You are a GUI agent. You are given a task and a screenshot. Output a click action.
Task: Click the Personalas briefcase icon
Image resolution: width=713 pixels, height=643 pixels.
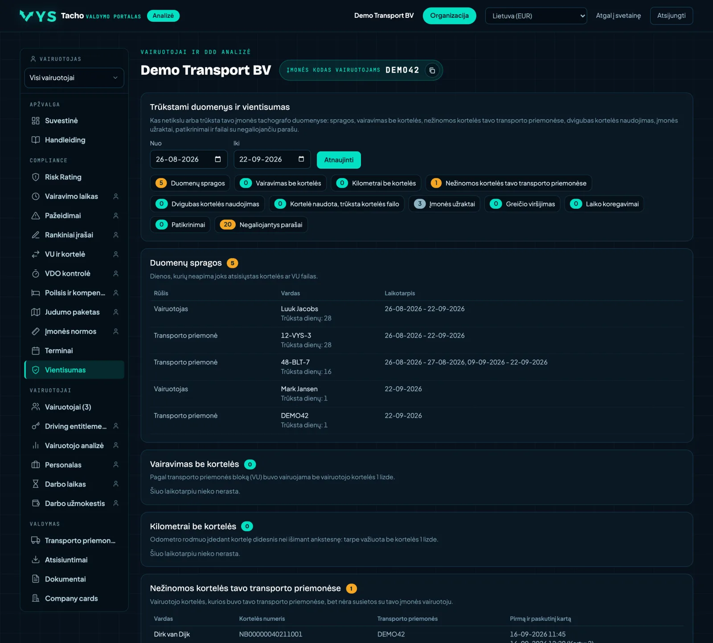point(36,465)
